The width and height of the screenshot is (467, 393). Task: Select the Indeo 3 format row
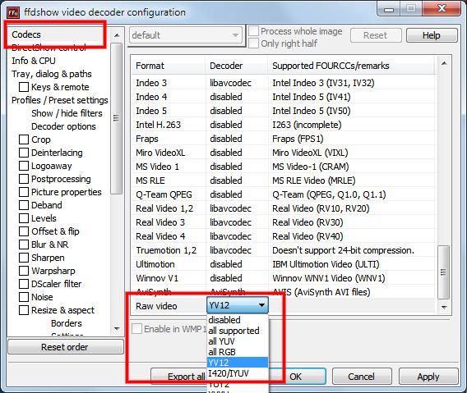[x=283, y=83]
